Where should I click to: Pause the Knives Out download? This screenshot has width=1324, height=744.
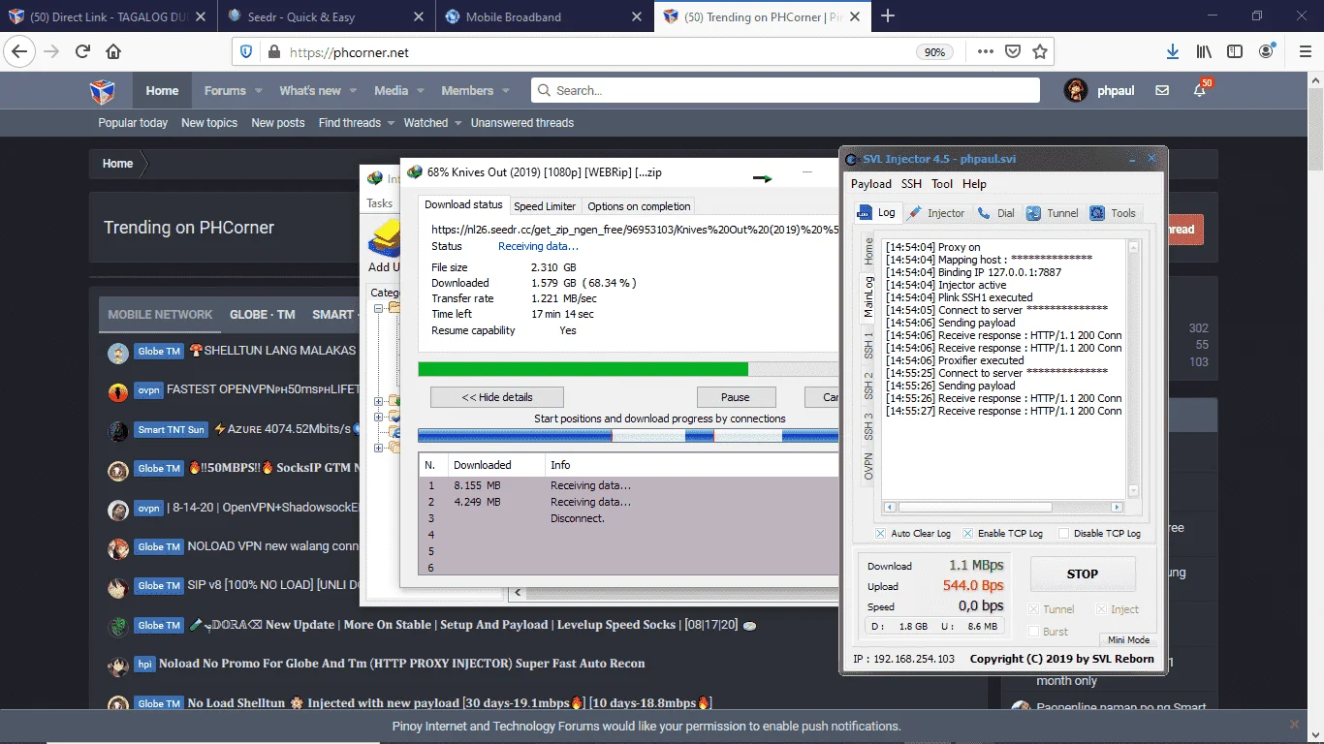tap(736, 397)
